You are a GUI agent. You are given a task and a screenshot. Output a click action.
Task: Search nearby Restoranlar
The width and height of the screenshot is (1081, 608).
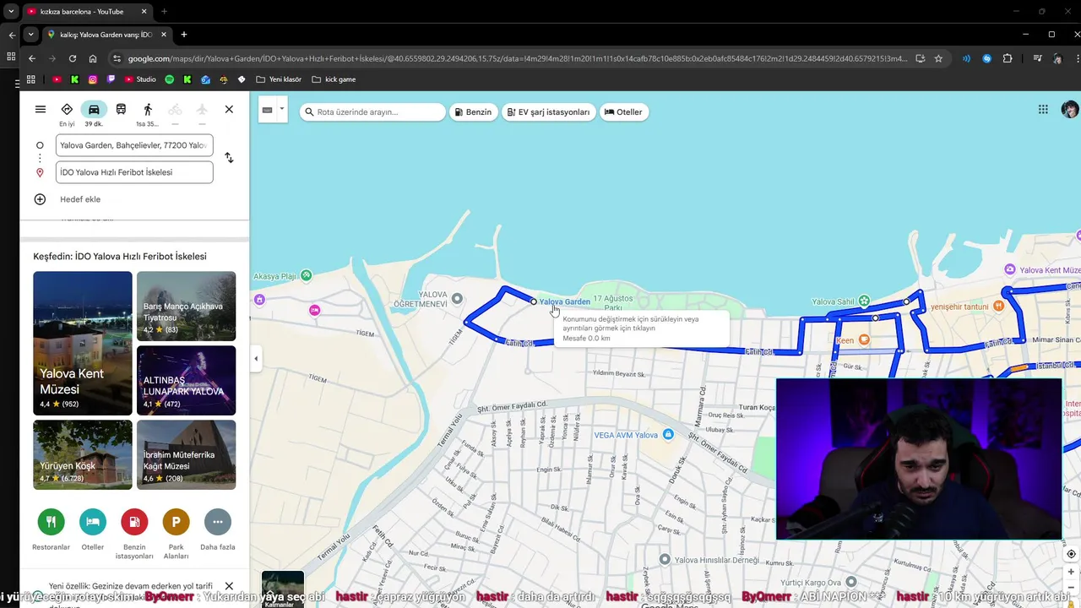[x=51, y=529]
